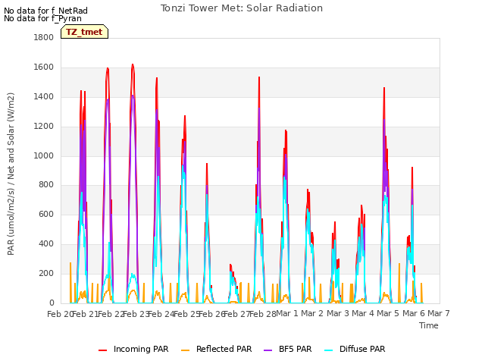The image size is (485, 364).
Task: Click the Feb 23 Incoming PAR peak near 1600
Action: [133, 65]
